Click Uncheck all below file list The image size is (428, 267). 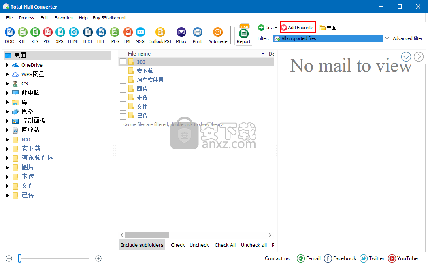[253, 245]
